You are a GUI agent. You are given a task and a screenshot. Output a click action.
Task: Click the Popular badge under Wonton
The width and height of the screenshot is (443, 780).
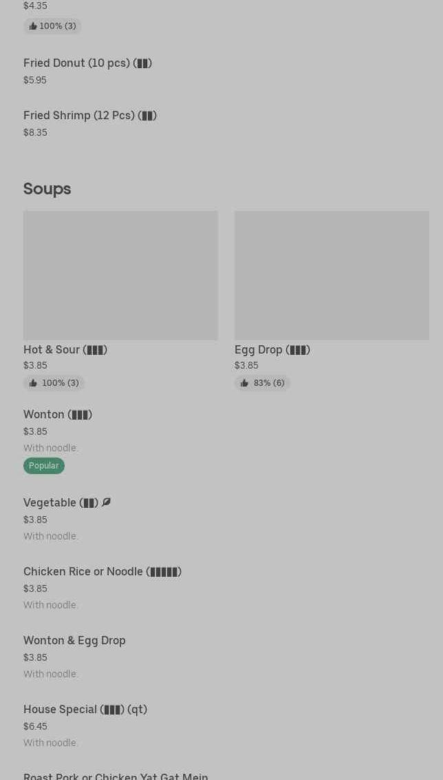pos(44,466)
